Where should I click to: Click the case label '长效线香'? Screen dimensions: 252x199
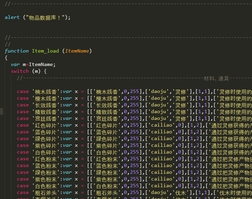tap(46, 105)
